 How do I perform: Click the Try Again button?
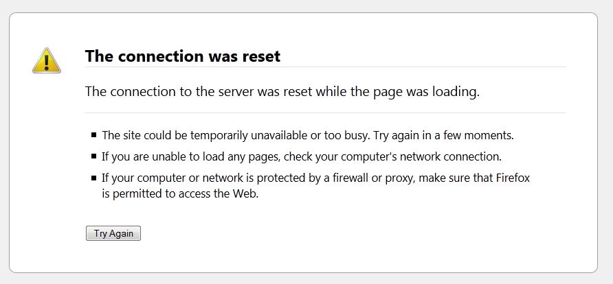[113, 233]
